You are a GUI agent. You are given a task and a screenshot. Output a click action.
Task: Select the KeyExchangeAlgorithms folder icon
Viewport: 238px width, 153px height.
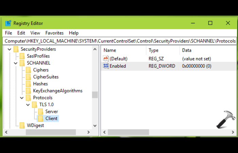click(28, 91)
